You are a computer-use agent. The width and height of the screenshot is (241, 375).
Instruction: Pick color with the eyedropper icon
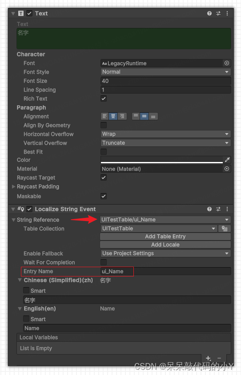[227, 160]
